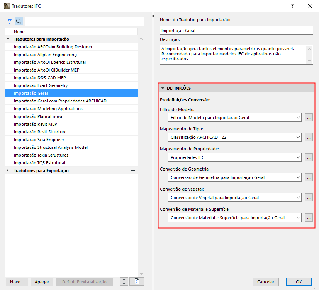Screen dimensions: 319x290
Task: Open Filtro do Modelo dropdown
Action: point(234,118)
